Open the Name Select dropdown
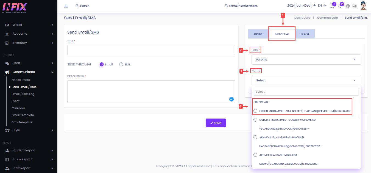 306,80
